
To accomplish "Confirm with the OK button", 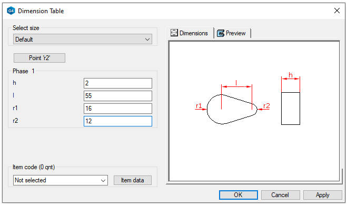I will click(239, 195).
